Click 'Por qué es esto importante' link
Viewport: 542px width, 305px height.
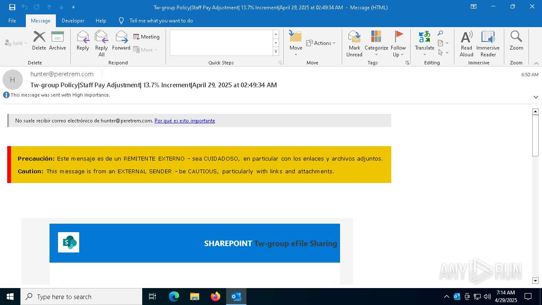point(185,121)
